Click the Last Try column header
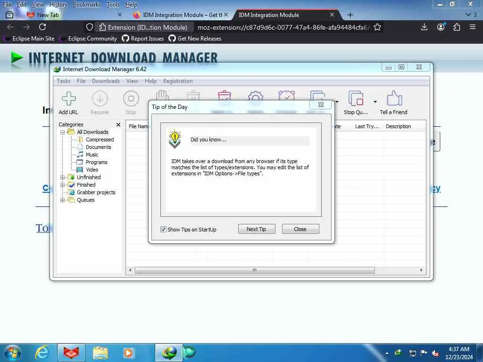The image size is (483, 362). (367, 126)
